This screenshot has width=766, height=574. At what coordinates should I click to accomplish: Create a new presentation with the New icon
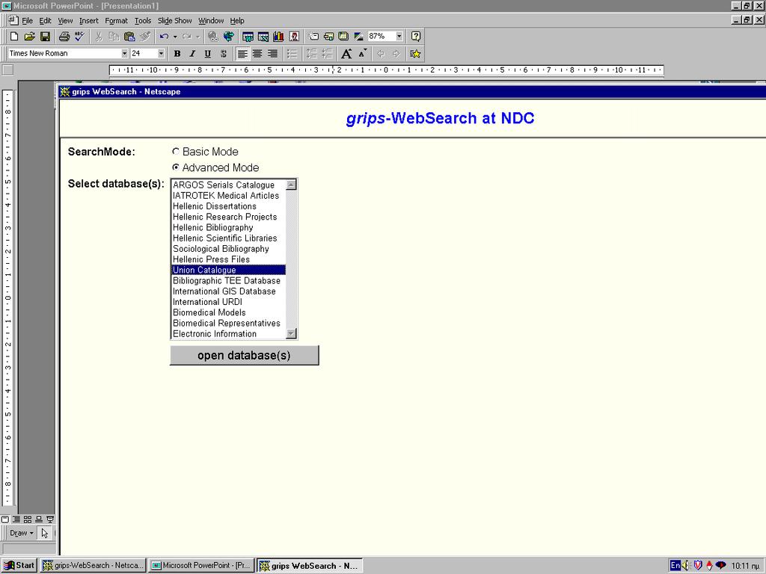point(14,36)
